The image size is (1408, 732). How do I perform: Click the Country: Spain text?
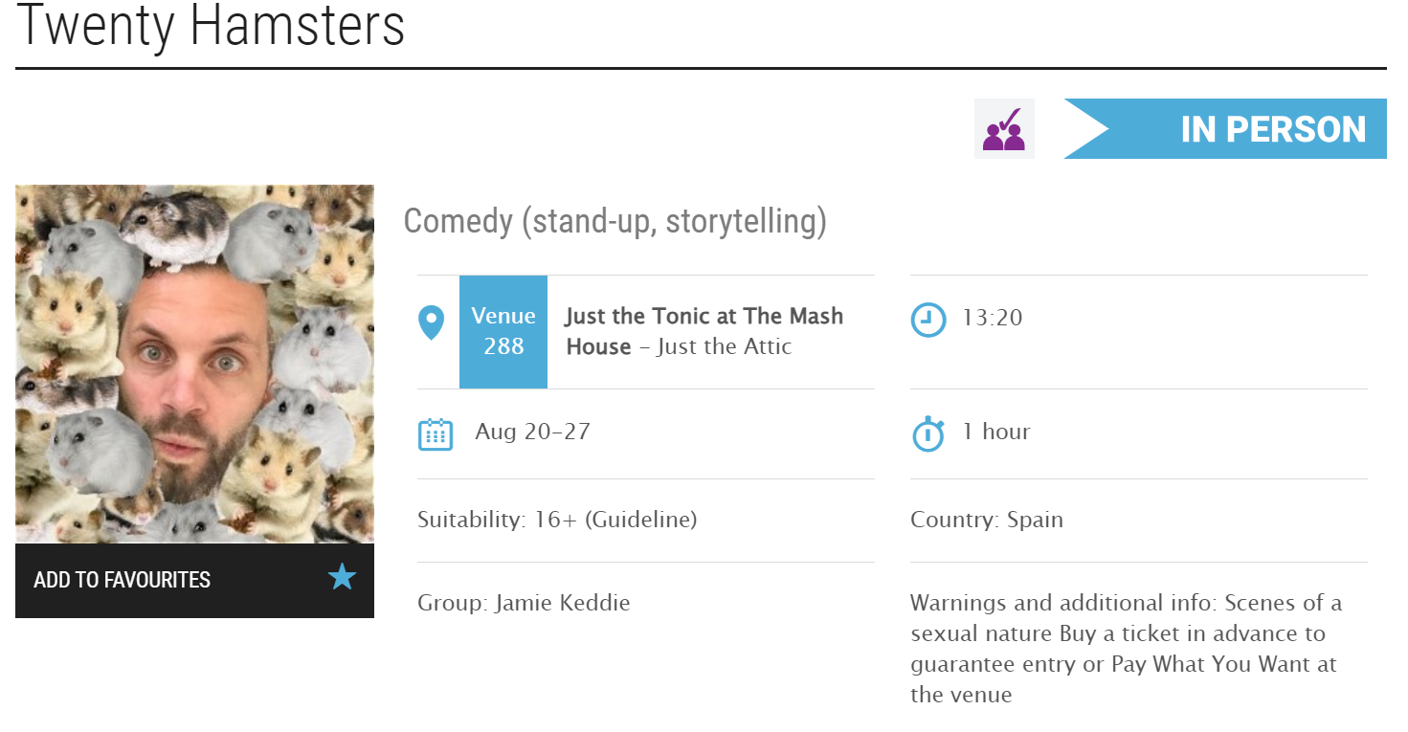click(x=987, y=521)
